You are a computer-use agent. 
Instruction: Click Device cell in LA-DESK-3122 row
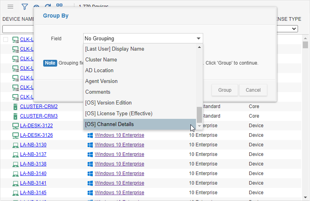[x=256, y=126]
